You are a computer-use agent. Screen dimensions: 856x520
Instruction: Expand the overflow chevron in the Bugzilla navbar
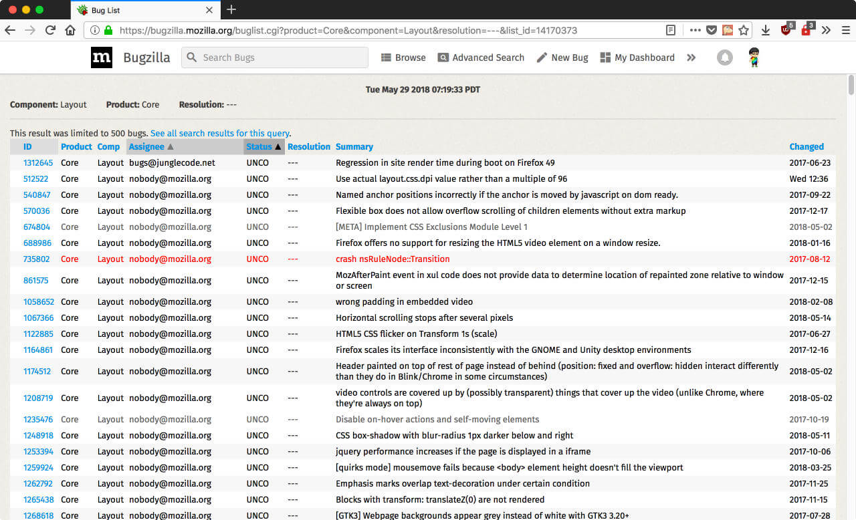click(x=691, y=57)
